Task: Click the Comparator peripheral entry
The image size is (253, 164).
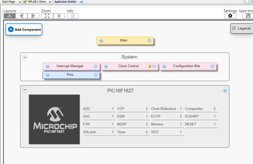Action: click(201, 109)
